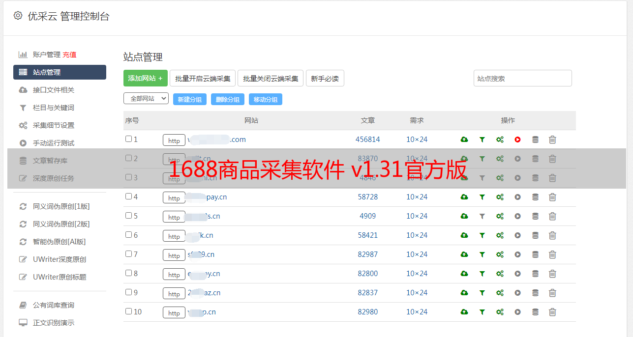Click the 新建分组 button
Screen dimensions: 633x337
click(190, 99)
